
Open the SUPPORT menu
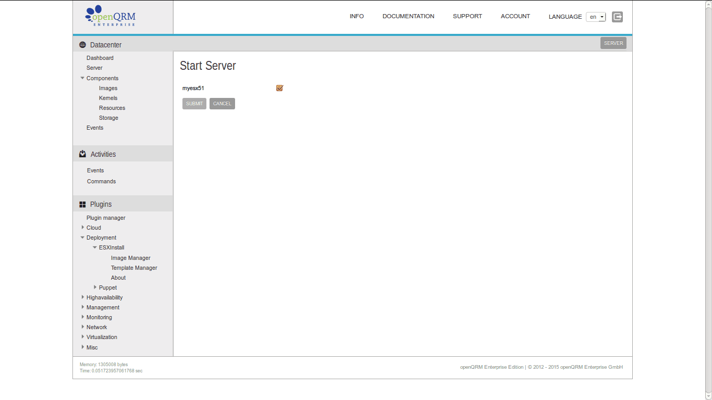tap(468, 16)
